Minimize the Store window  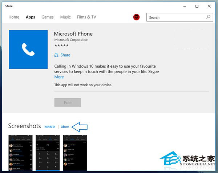click(185, 6)
